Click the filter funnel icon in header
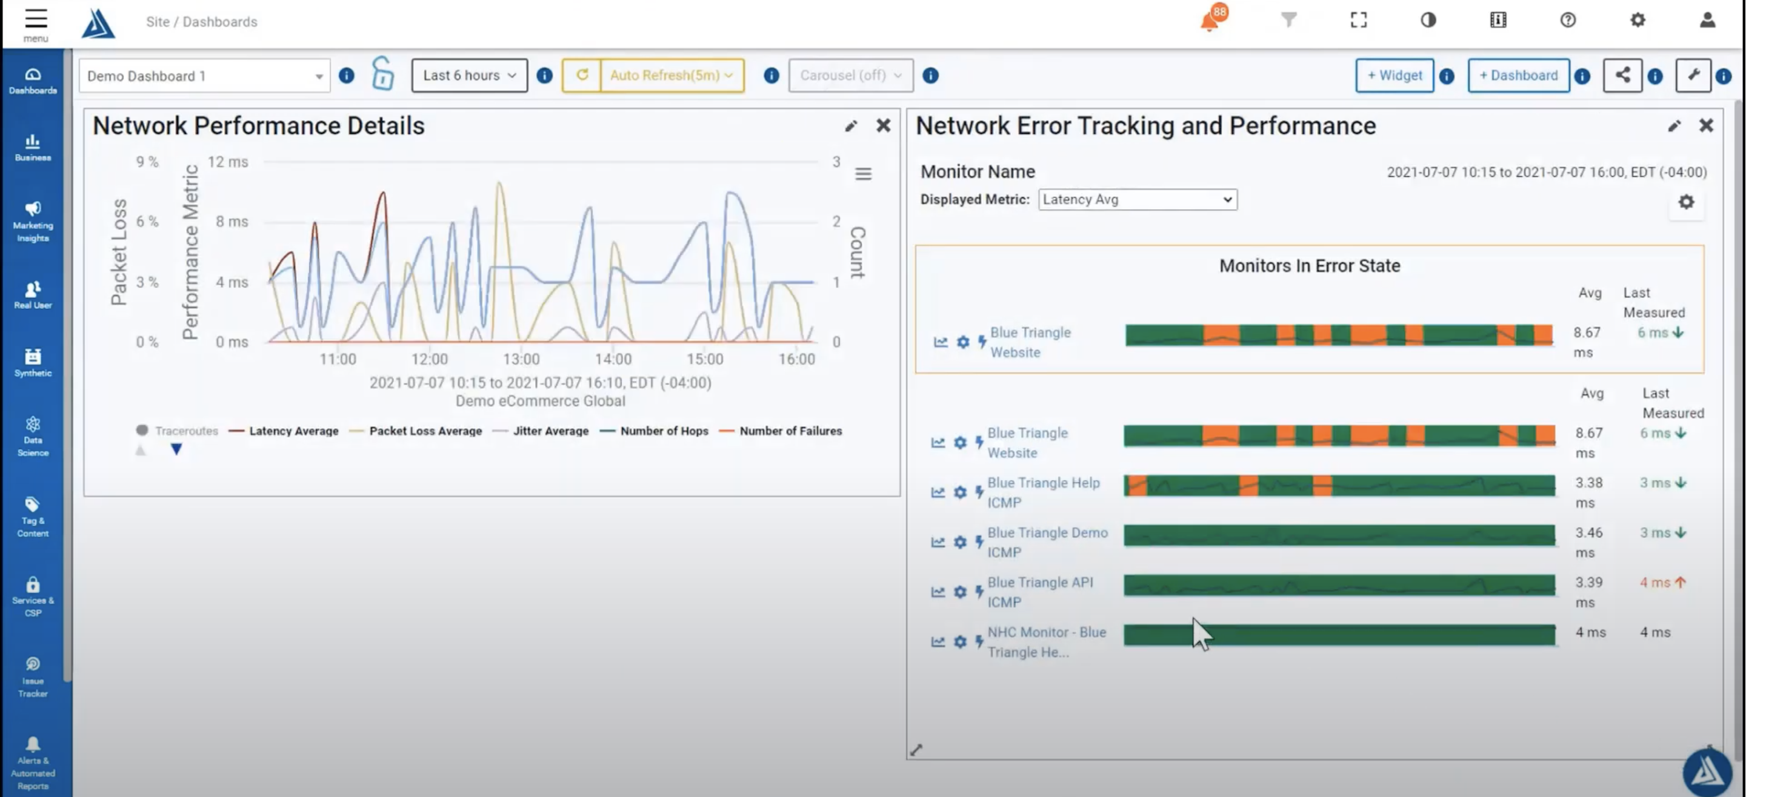The height and width of the screenshot is (797, 1783). point(1288,20)
